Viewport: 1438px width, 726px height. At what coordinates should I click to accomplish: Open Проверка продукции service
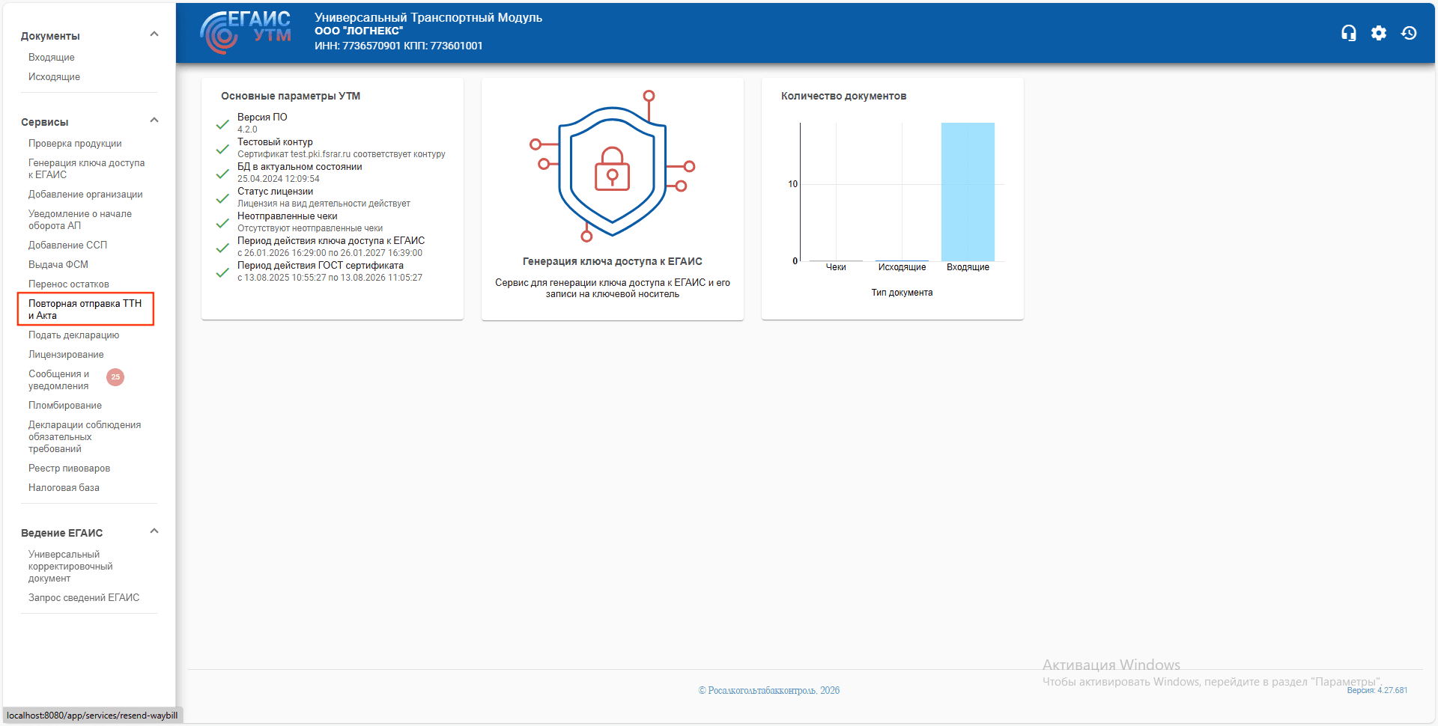[x=75, y=144]
